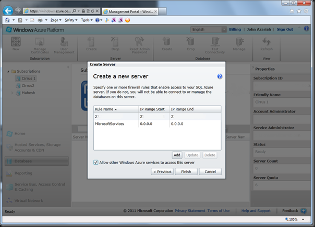Click the IE help icon in the command bar
Screen dimensions: 315x227
97,20
